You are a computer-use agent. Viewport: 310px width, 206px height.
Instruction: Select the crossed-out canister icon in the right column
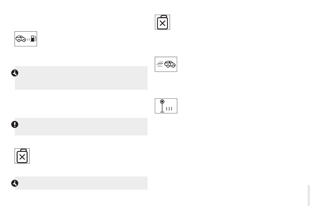pyautogui.click(x=162, y=22)
